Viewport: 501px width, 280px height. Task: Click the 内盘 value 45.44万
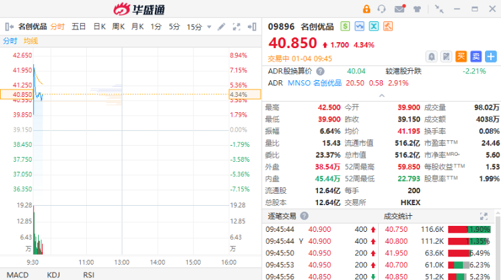[327, 178]
